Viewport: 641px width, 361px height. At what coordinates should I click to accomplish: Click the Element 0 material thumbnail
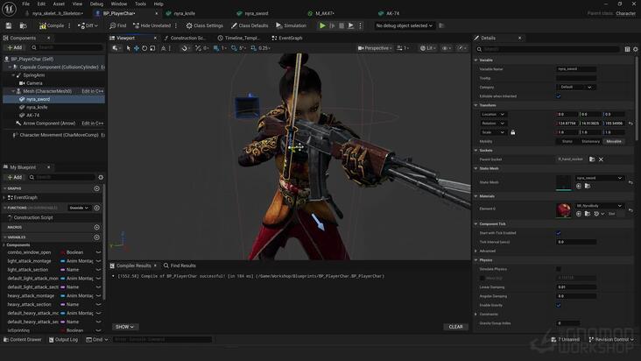click(x=564, y=210)
